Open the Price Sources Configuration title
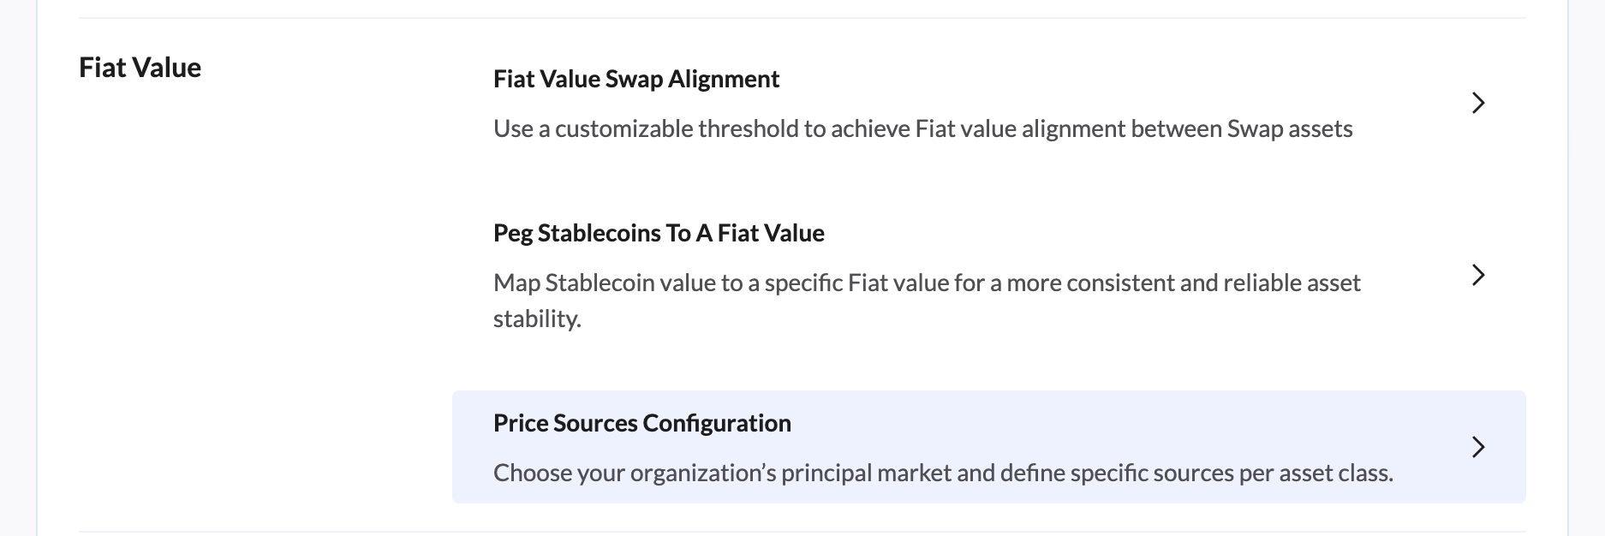This screenshot has width=1605, height=536. [641, 423]
